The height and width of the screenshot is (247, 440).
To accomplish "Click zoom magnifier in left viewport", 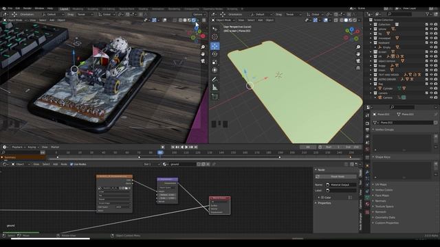I will pyautogui.click(x=203, y=47).
